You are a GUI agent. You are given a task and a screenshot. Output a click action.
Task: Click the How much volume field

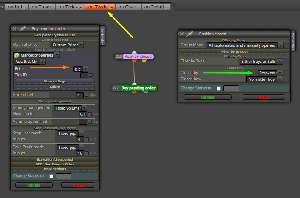click(x=83, y=114)
